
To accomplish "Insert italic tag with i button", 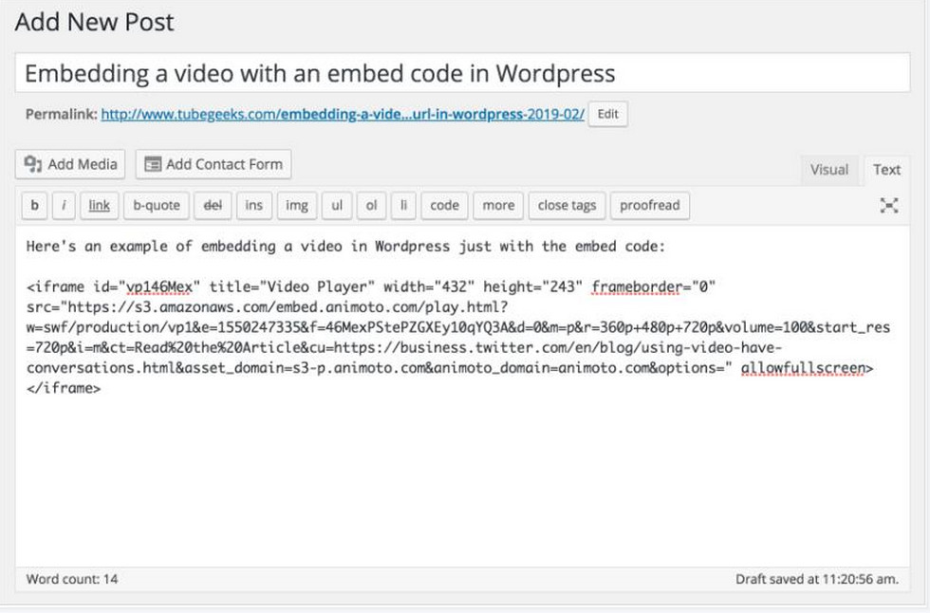I will (x=64, y=205).
